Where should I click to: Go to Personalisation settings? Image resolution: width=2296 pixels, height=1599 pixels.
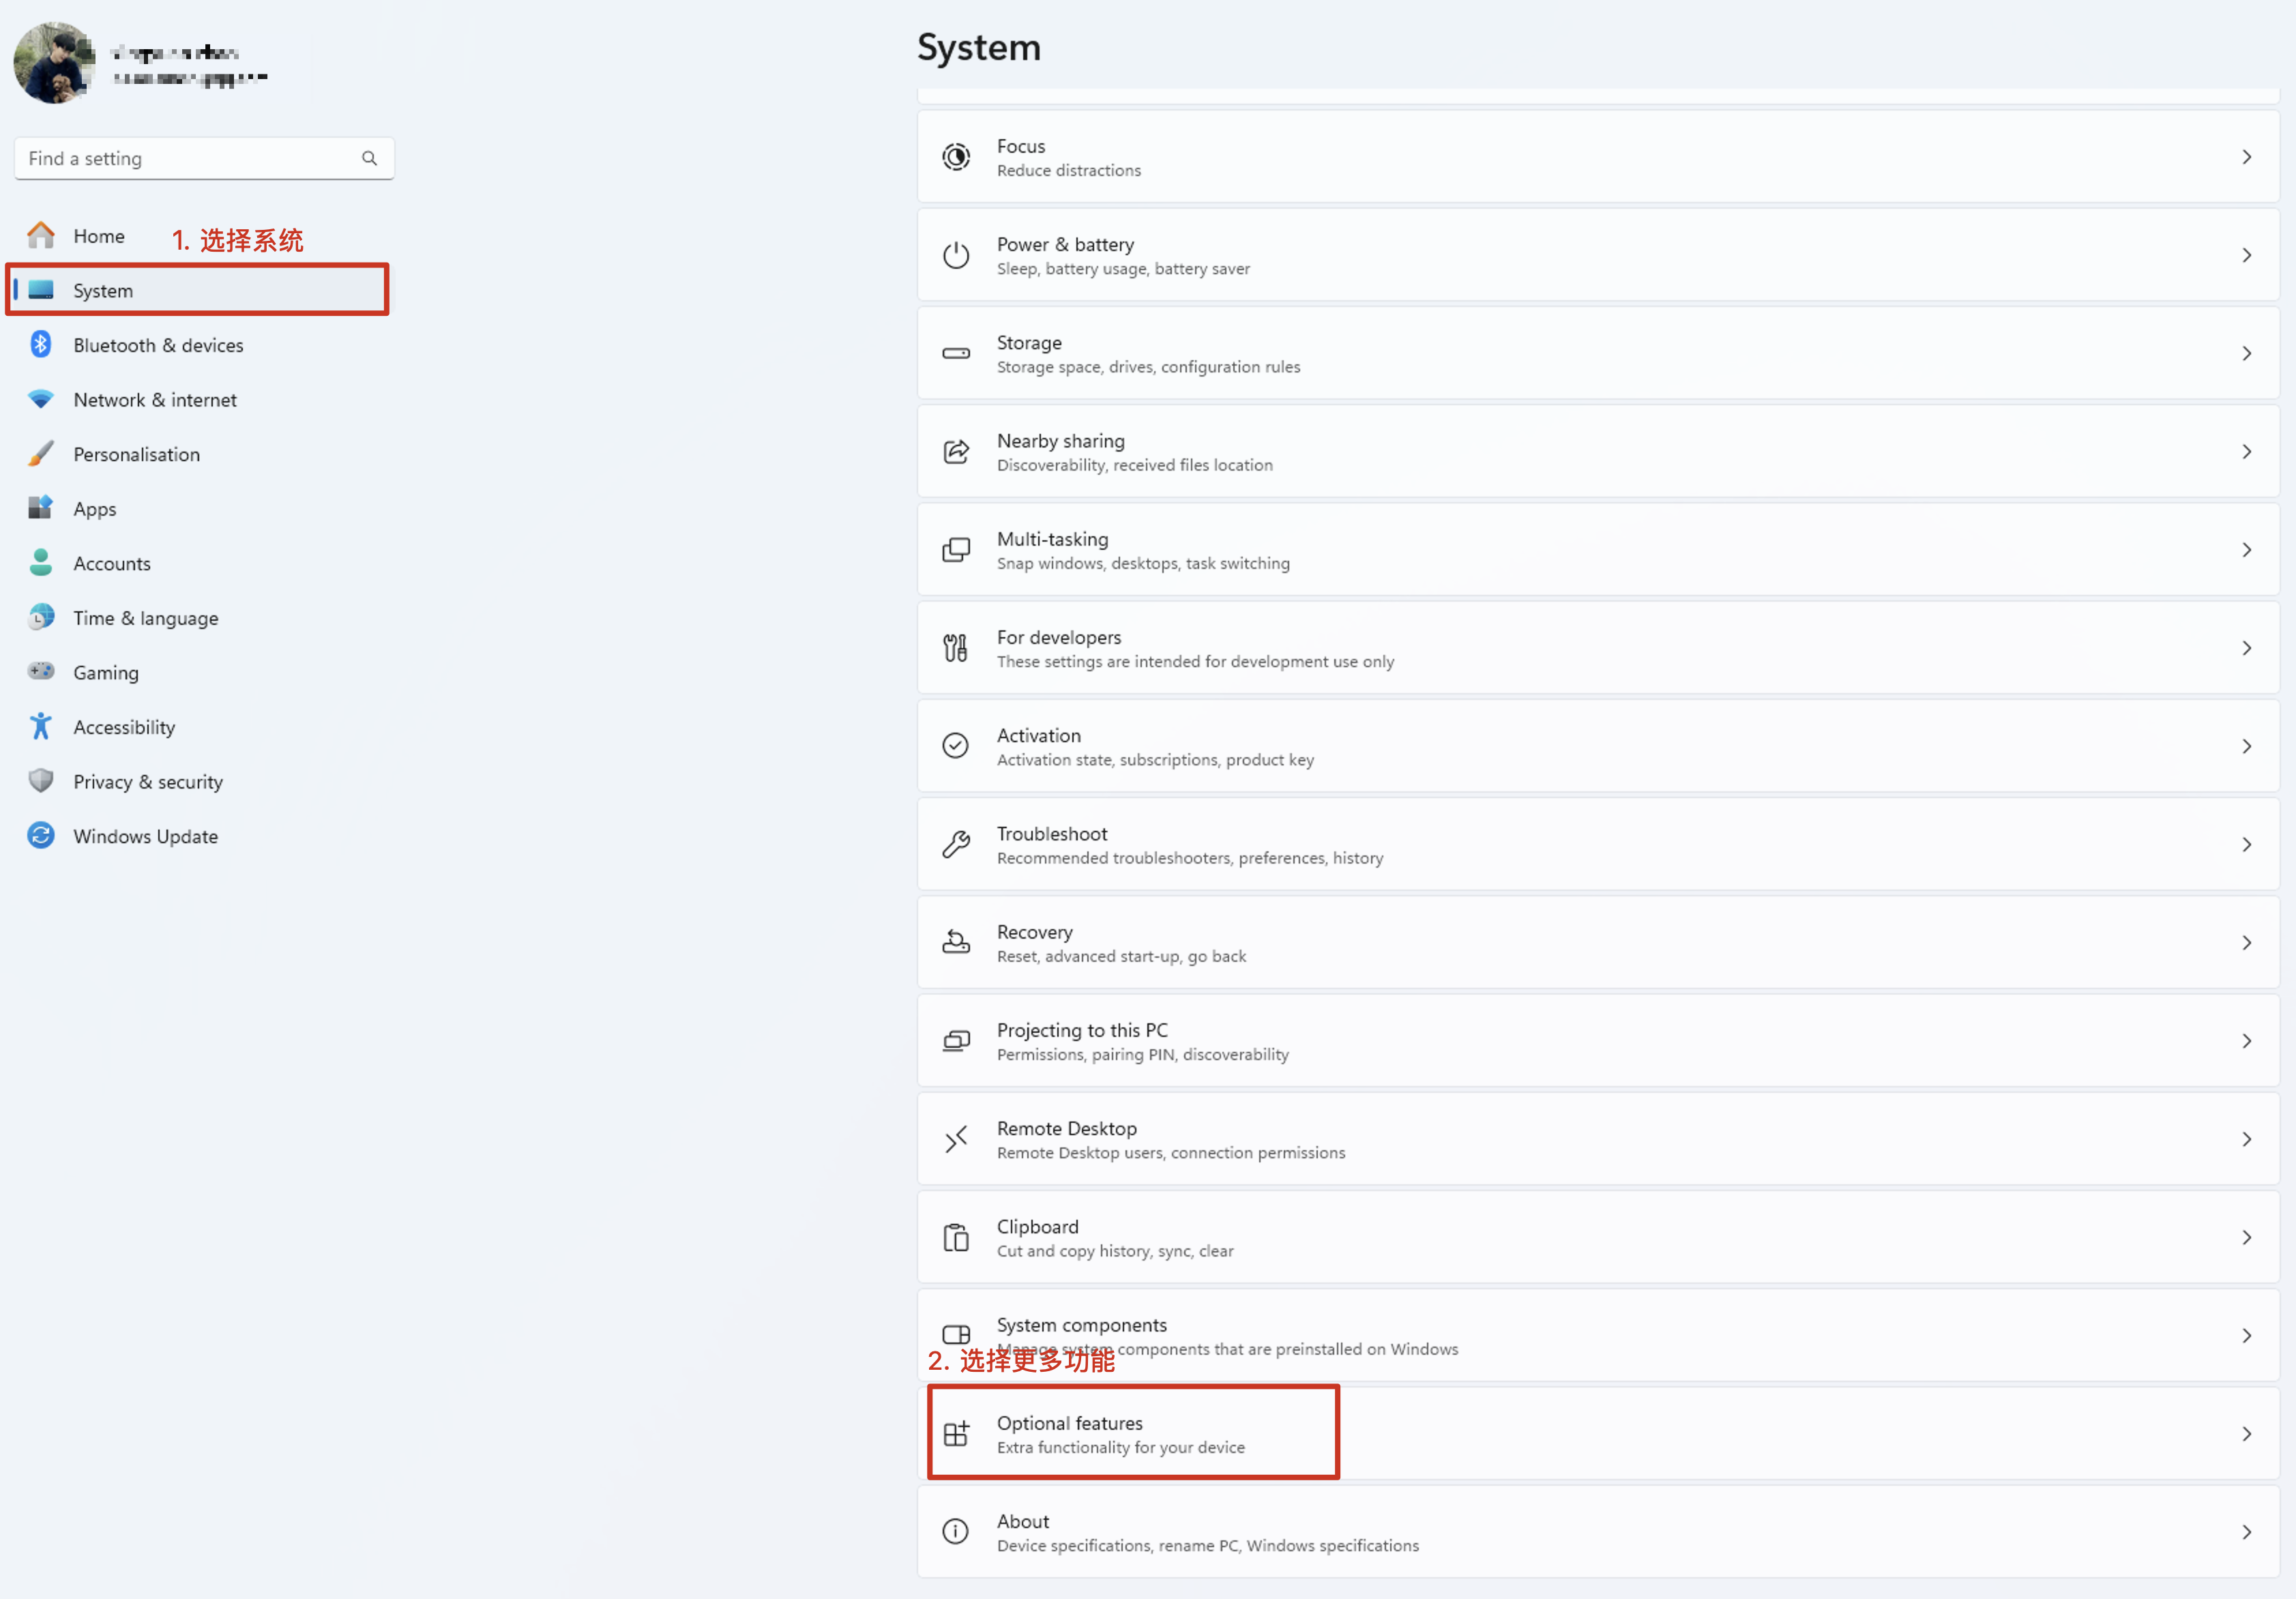pos(203,453)
